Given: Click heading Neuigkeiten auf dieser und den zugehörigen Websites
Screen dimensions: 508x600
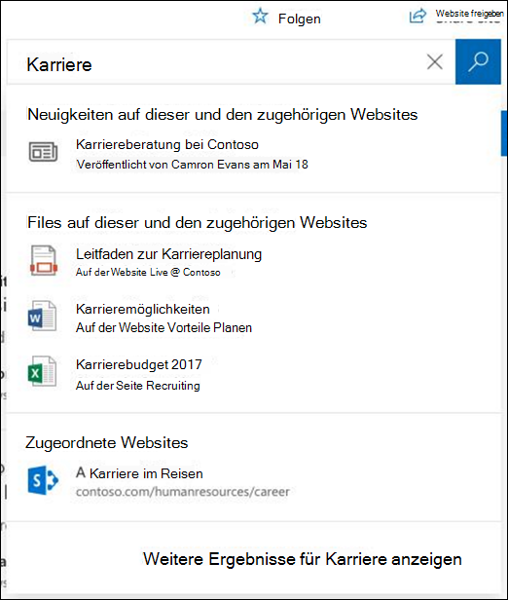Looking at the screenshot, I should coord(223,114).
